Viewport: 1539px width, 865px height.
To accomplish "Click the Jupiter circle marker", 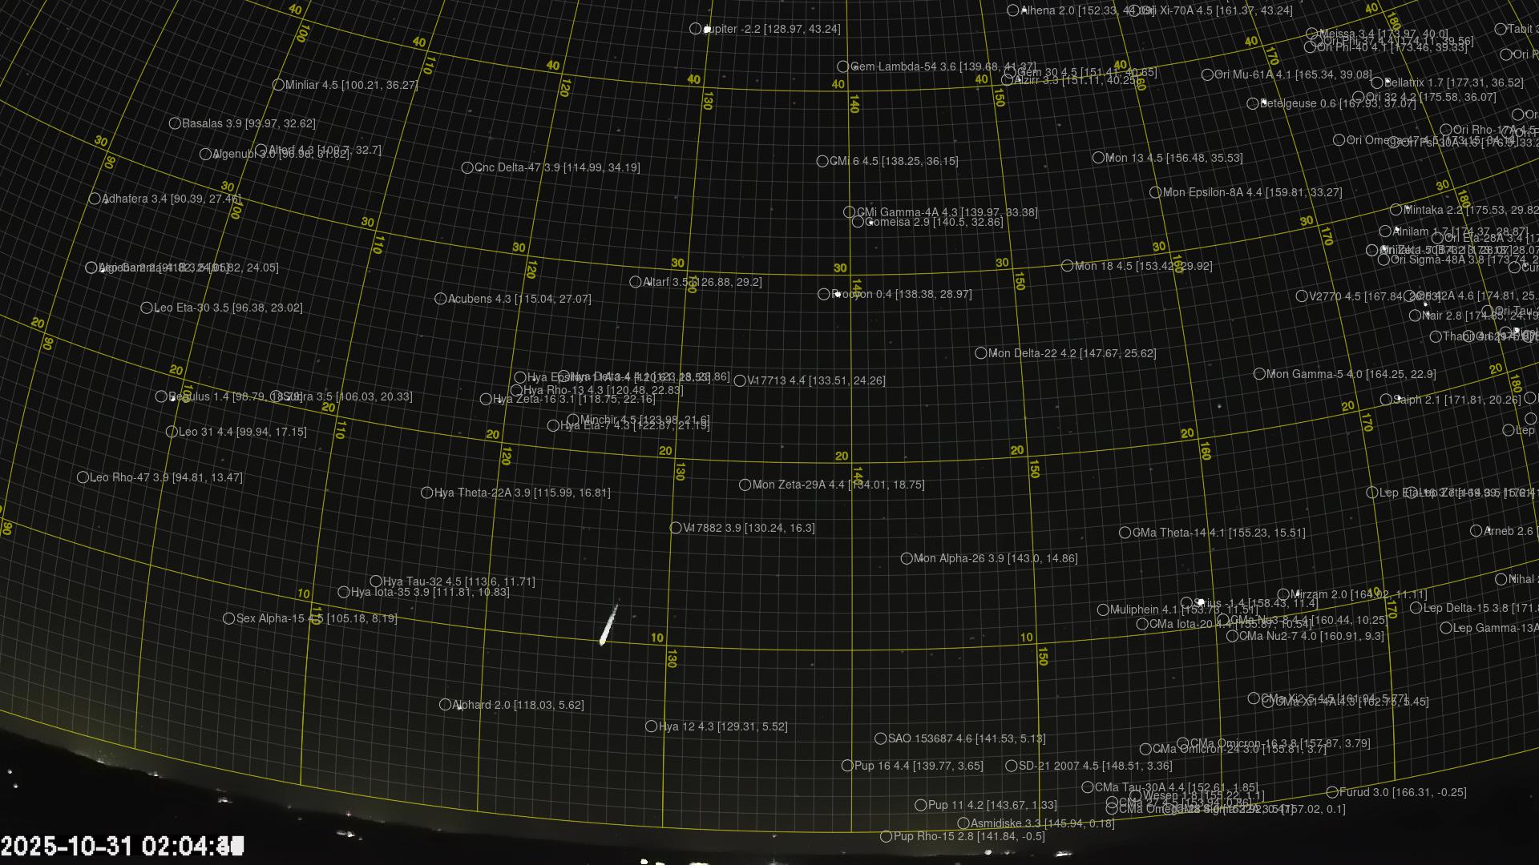I will coord(695,29).
